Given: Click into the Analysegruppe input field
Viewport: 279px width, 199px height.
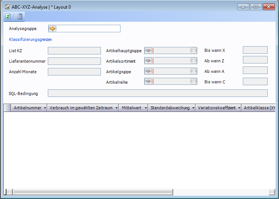Looking at the screenshot, I should [x=88, y=29].
